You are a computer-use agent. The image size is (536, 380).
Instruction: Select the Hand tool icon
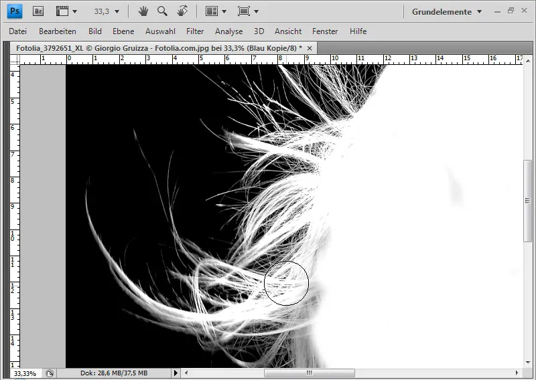[x=143, y=11]
